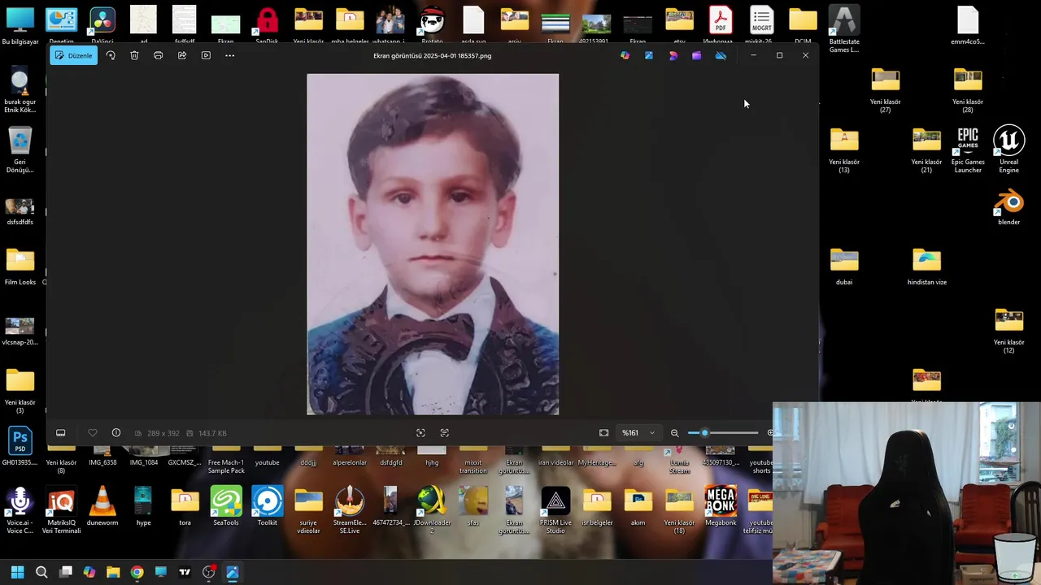The image size is (1041, 585).
Task: Select the blender desktop icon
Action: pos(1008,206)
